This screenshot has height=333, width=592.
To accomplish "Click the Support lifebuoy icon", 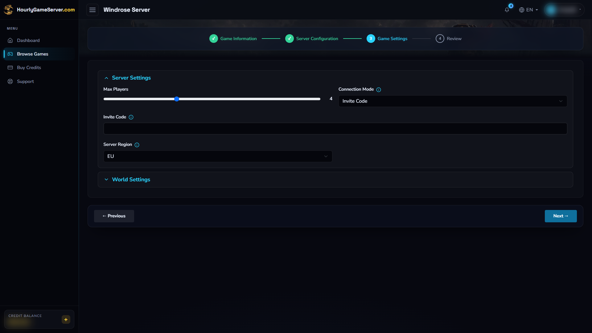I will pyautogui.click(x=10, y=81).
